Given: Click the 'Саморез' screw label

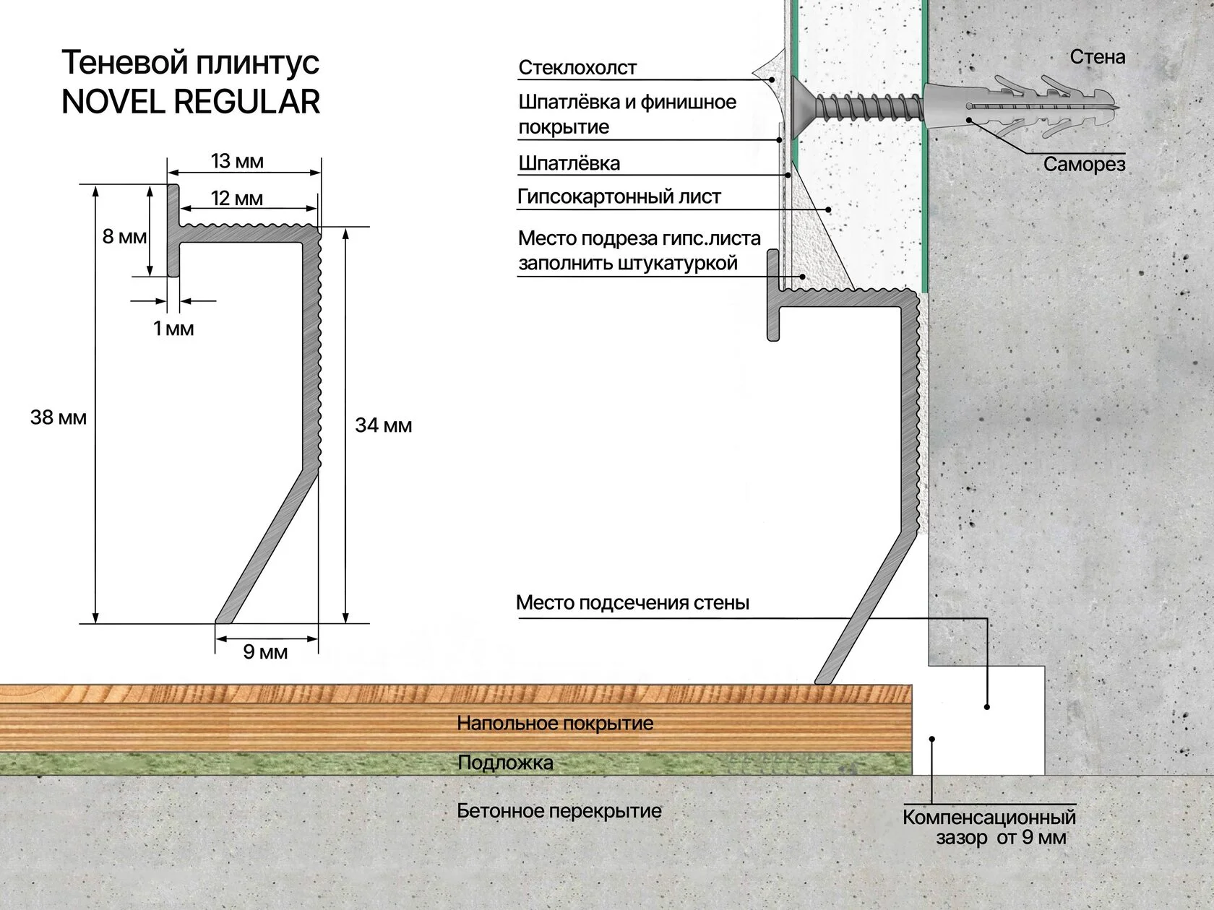Looking at the screenshot, I should click(x=1084, y=165).
